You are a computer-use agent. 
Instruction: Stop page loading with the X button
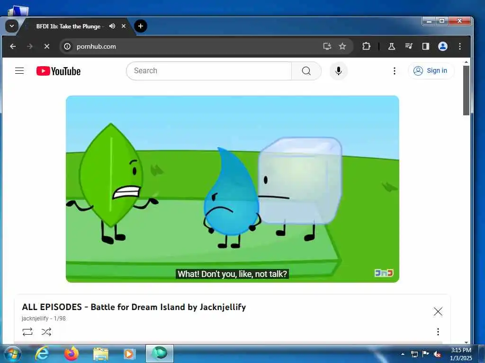tap(47, 46)
